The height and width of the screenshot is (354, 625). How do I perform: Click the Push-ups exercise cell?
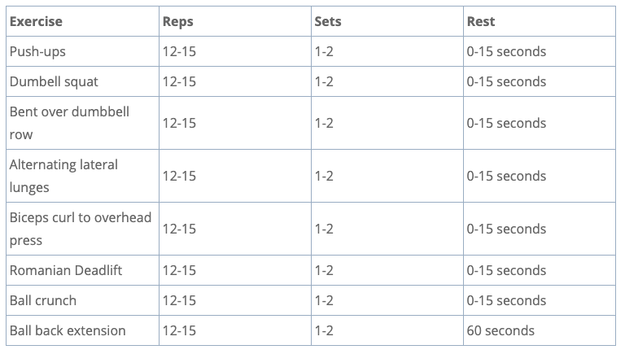pos(37,51)
